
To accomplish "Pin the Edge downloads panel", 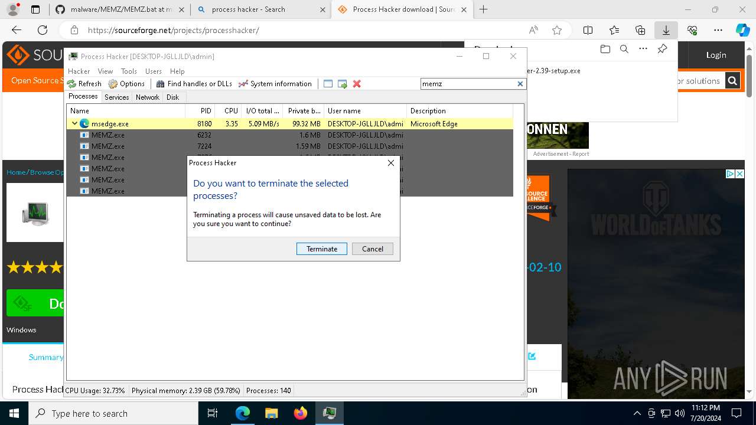I will click(663, 49).
